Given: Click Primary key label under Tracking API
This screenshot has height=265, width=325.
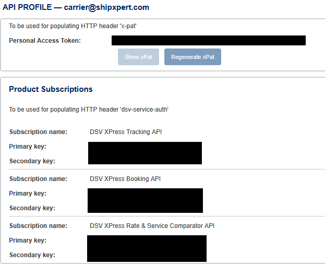Looking at the screenshot, I should [x=28, y=147].
